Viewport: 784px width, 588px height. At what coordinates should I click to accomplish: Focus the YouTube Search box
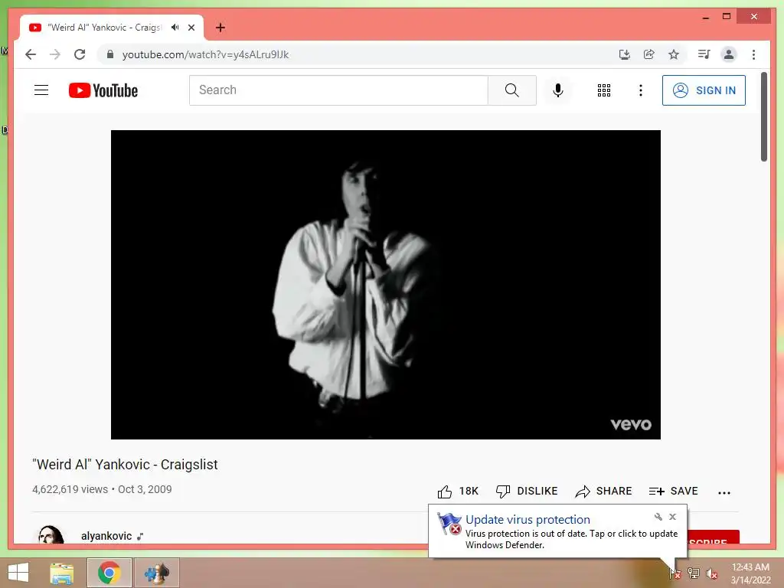[x=338, y=90]
